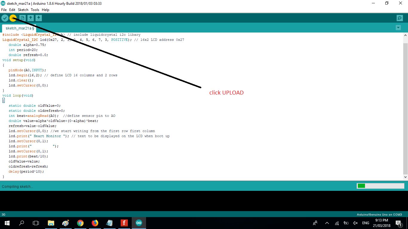
Task: Switch to Firefox on the taskbar
Action: (95, 223)
